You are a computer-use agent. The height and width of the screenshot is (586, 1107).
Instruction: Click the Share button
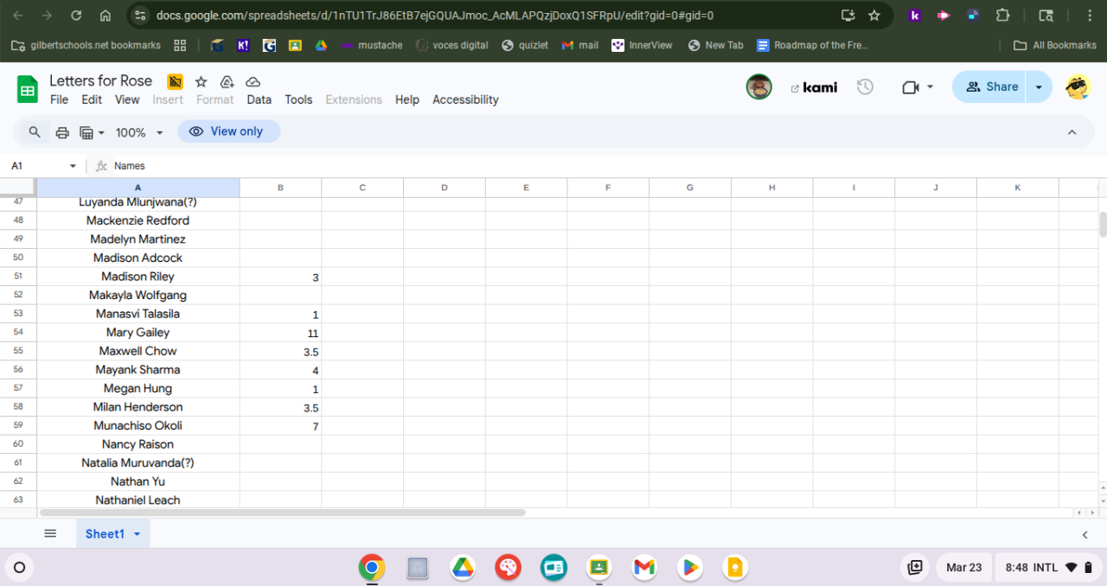point(991,86)
